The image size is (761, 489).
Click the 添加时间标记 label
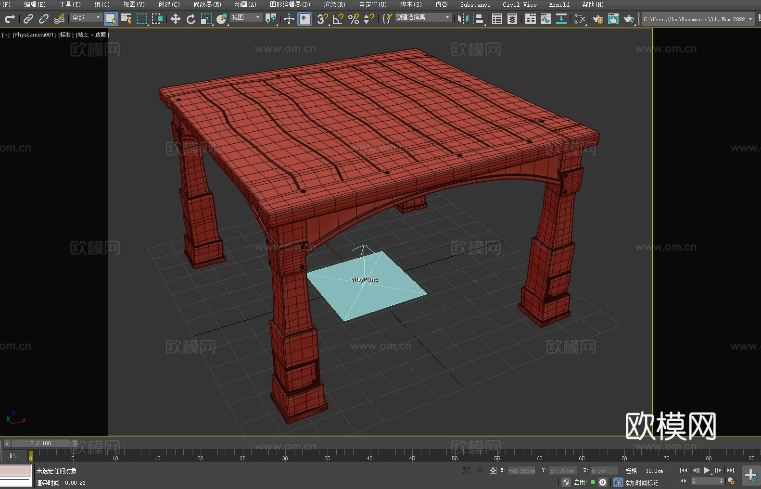click(x=641, y=482)
